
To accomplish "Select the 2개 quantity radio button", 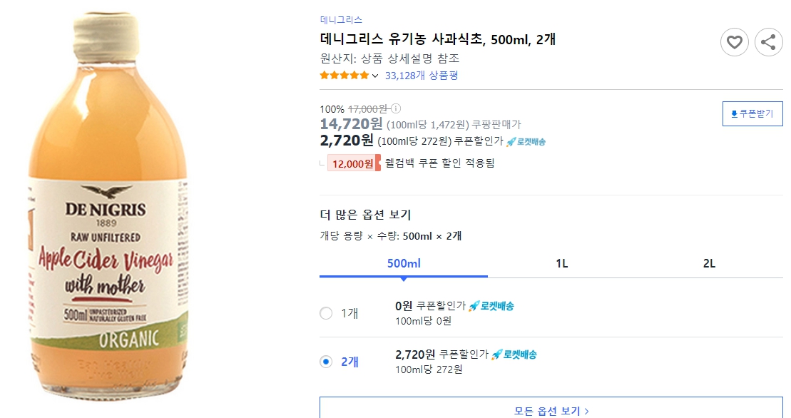I will 326,360.
